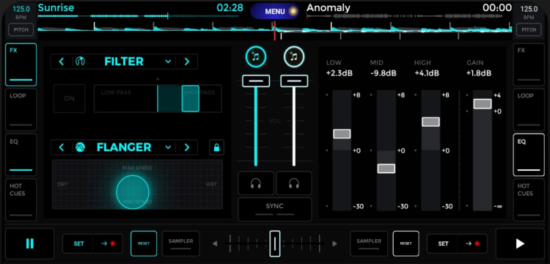
Task: Select the right deck HOT CUES tab
Action: tap(529, 200)
